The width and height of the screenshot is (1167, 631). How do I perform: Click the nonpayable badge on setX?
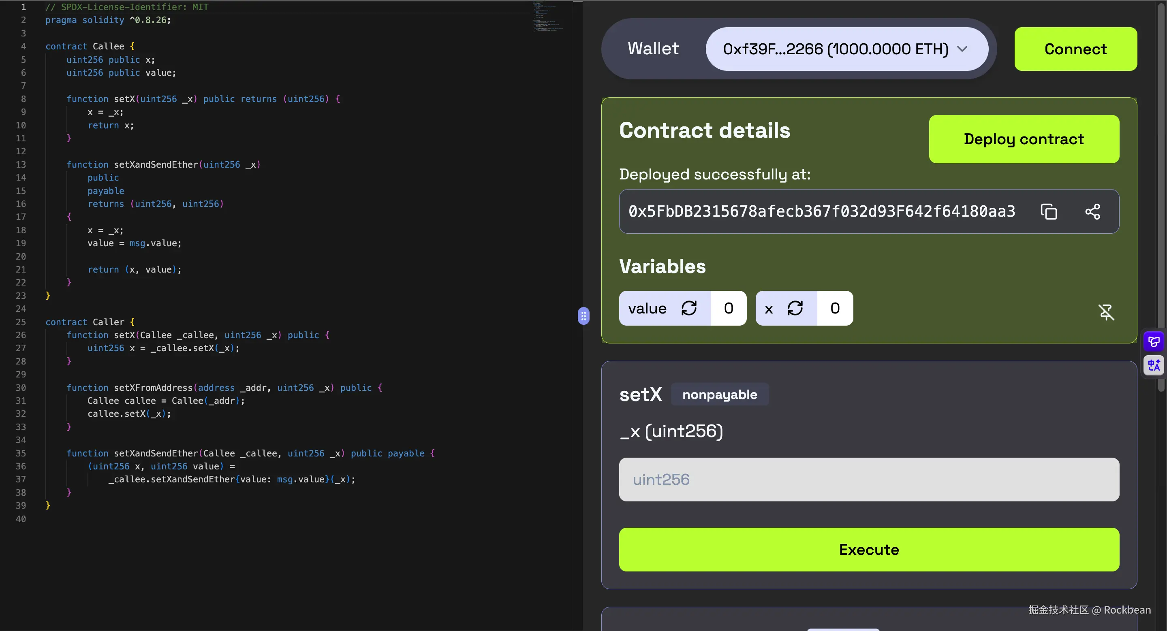click(x=719, y=394)
